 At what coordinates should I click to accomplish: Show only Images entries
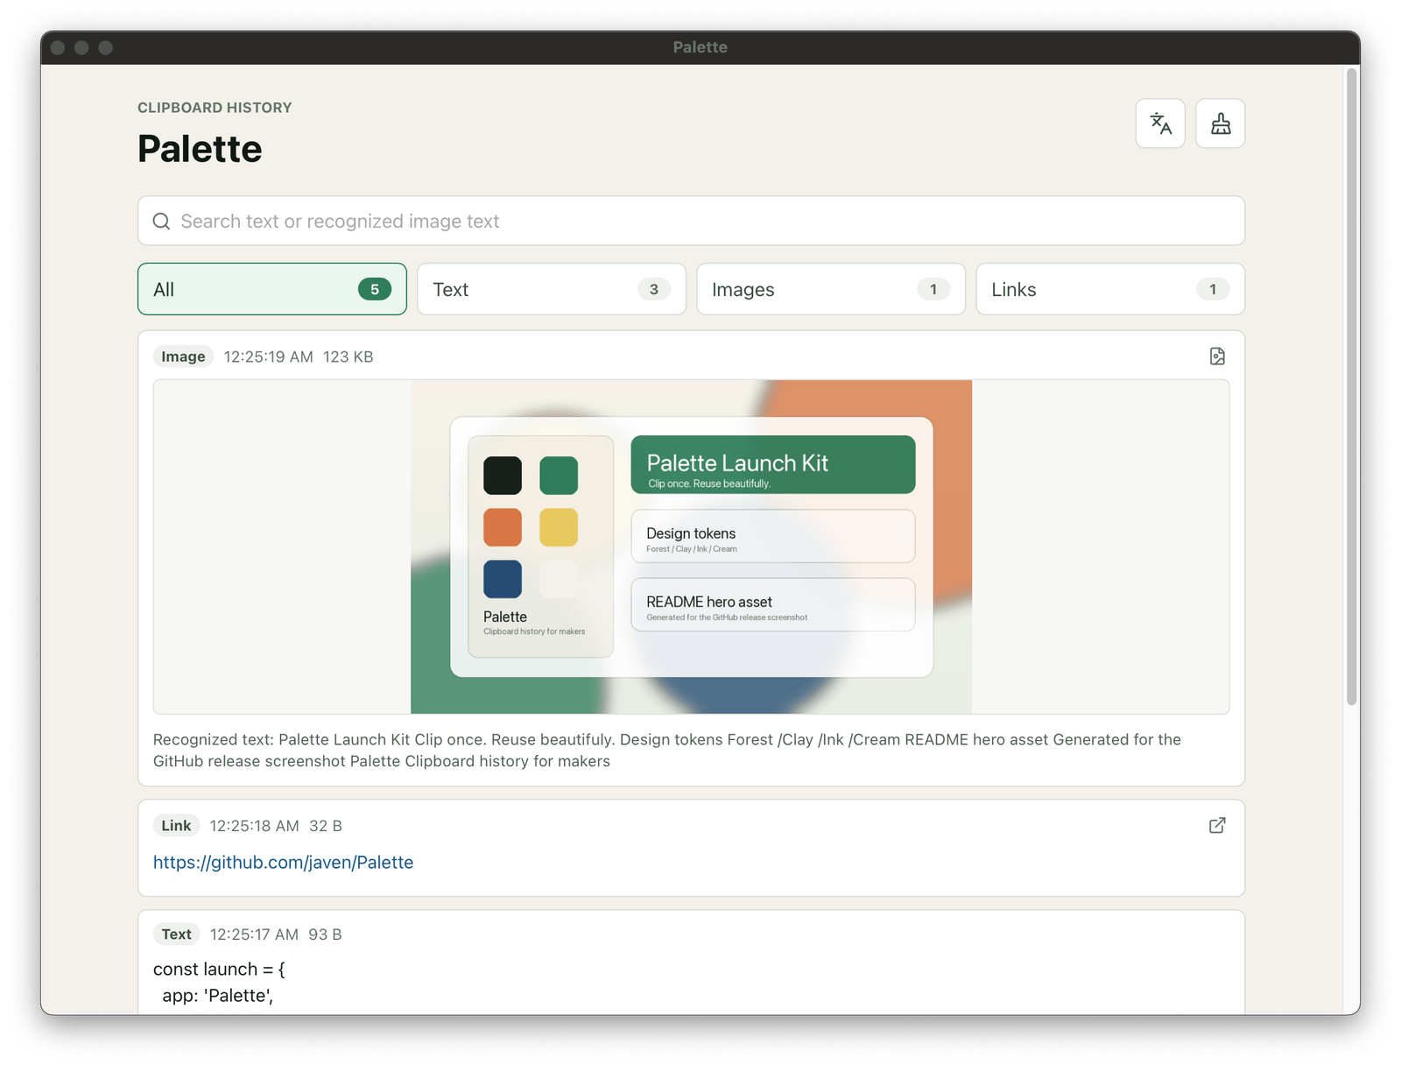pyautogui.click(x=831, y=289)
